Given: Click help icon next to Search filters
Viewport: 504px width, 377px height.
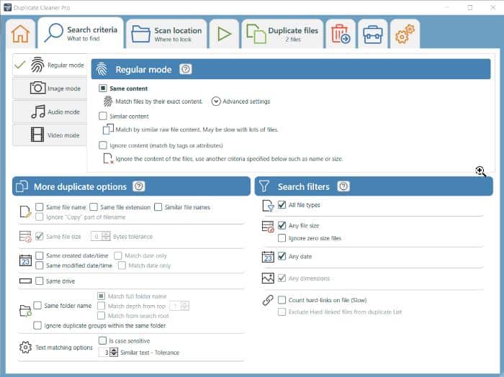Looking at the screenshot, I should [343, 186].
